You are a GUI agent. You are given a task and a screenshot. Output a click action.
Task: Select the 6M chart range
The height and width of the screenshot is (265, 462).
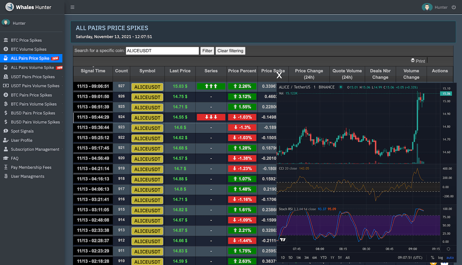tap(314, 258)
